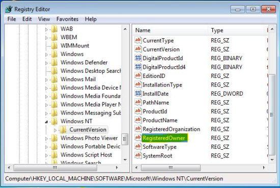
Task: Open the Edit menu
Action: (27, 19)
